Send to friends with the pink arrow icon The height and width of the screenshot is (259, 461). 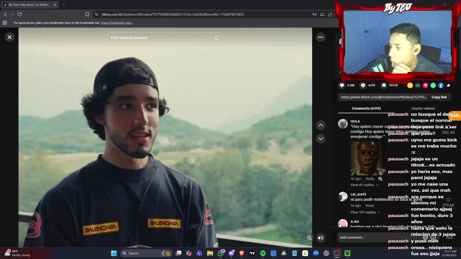[425, 85]
